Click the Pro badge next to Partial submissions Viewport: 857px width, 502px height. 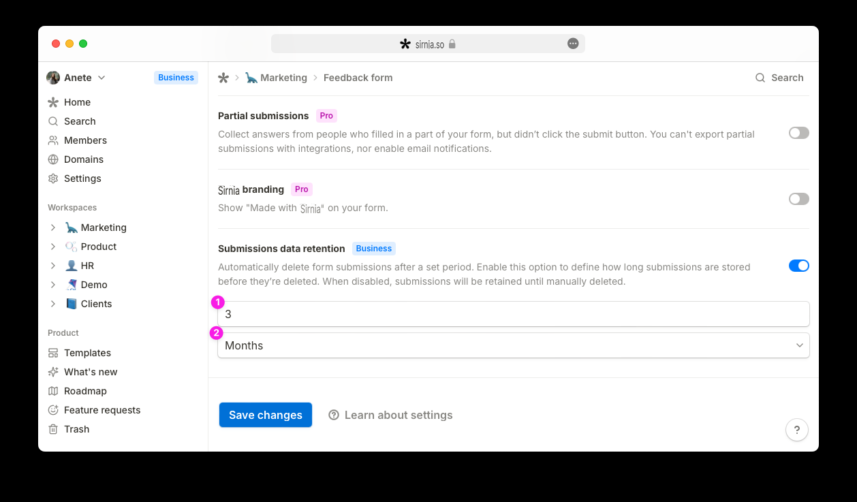pyautogui.click(x=327, y=116)
